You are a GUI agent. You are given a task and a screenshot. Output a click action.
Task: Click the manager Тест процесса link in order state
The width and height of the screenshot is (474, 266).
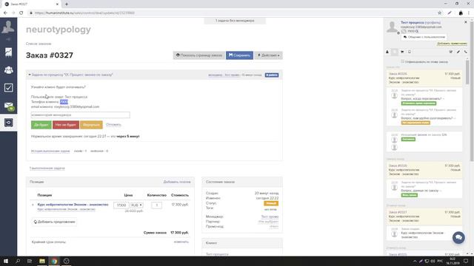click(x=270, y=216)
